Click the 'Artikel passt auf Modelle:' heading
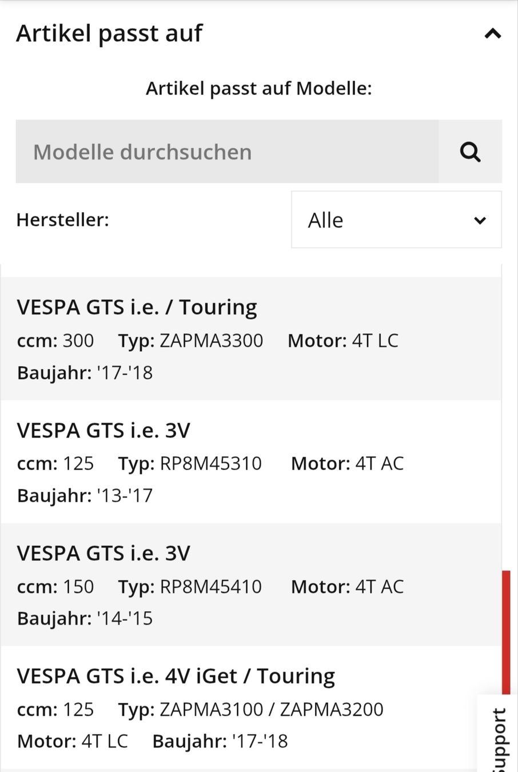This screenshot has height=772, width=518. click(259, 89)
